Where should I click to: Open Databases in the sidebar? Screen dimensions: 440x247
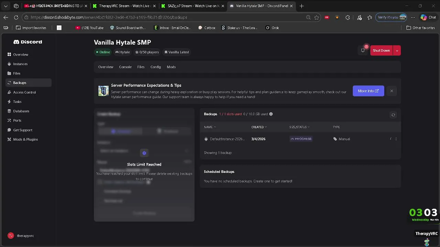tap(21, 111)
